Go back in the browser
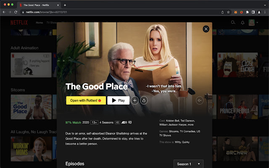 click(4, 12)
